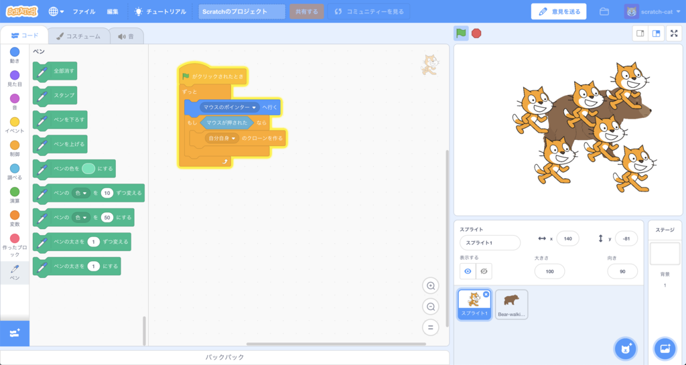Select the 音 block category
Image resolution: width=686 pixels, height=365 pixels.
pos(15,102)
